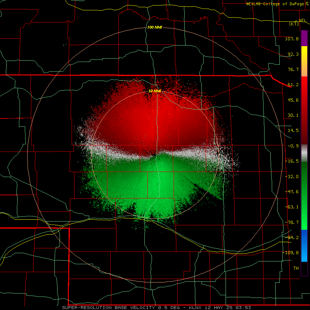Image resolution: width=310 pixels, height=310 pixels.
Task: Select the 107.8 scale value
Action: [292, 39]
